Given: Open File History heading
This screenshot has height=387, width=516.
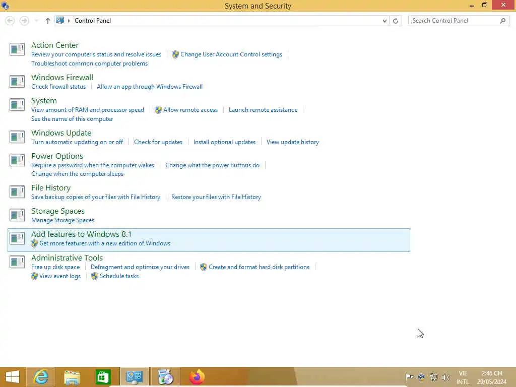Looking at the screenshot, I should (51, 188).
